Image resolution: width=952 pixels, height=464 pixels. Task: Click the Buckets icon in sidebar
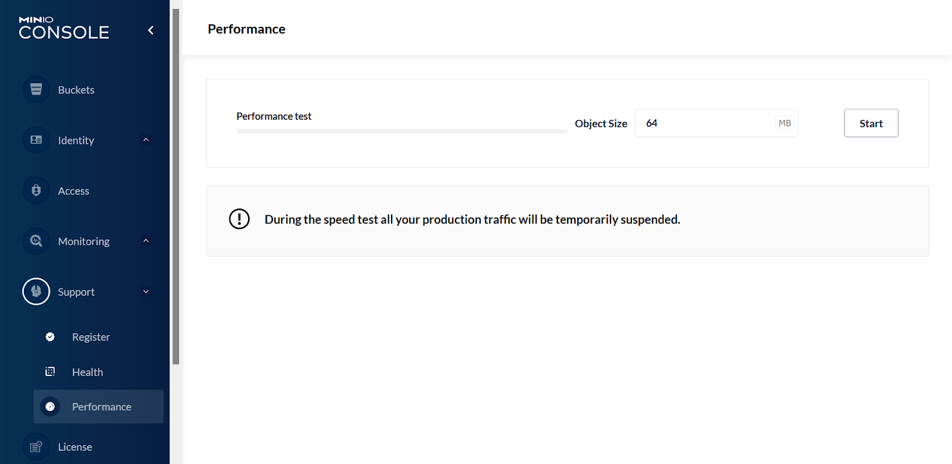coord(36,90)
